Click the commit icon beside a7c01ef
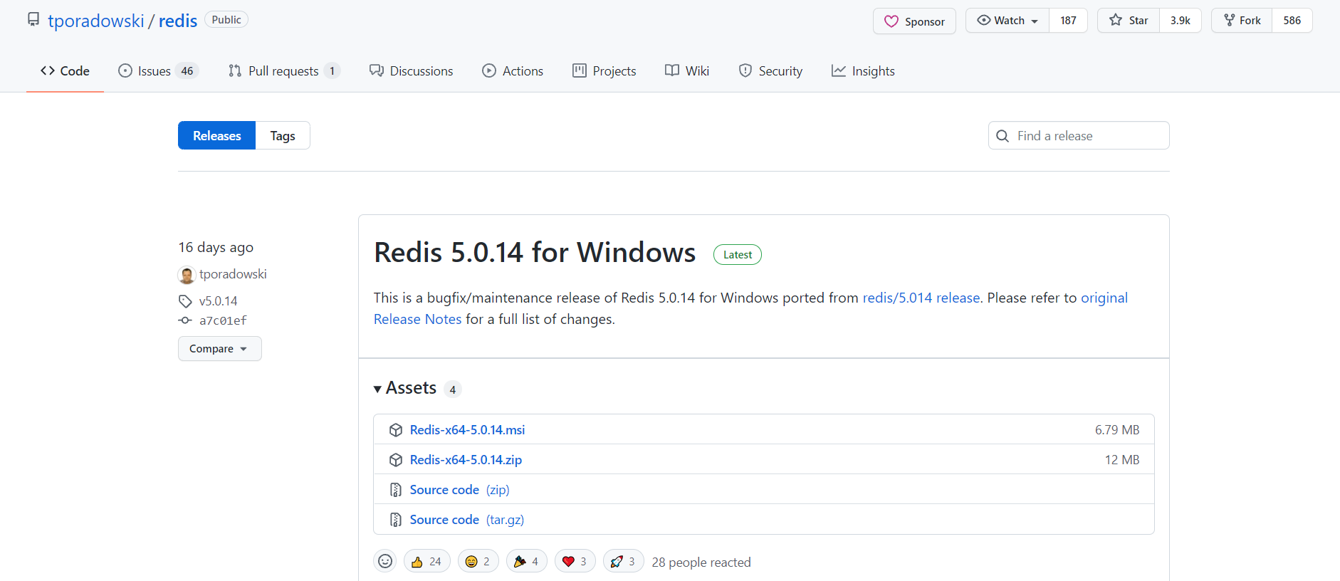The height and width of the screenshot is (581, 1340). click(185, 320)
